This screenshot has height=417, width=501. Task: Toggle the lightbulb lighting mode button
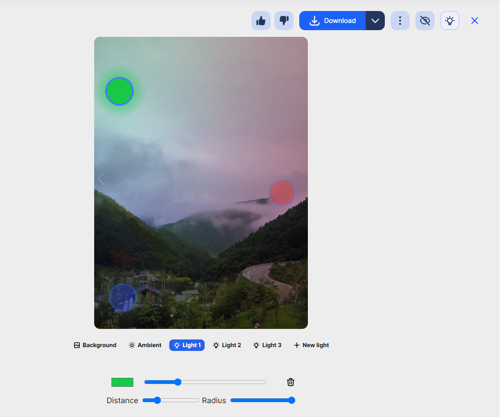pos(450,21)
